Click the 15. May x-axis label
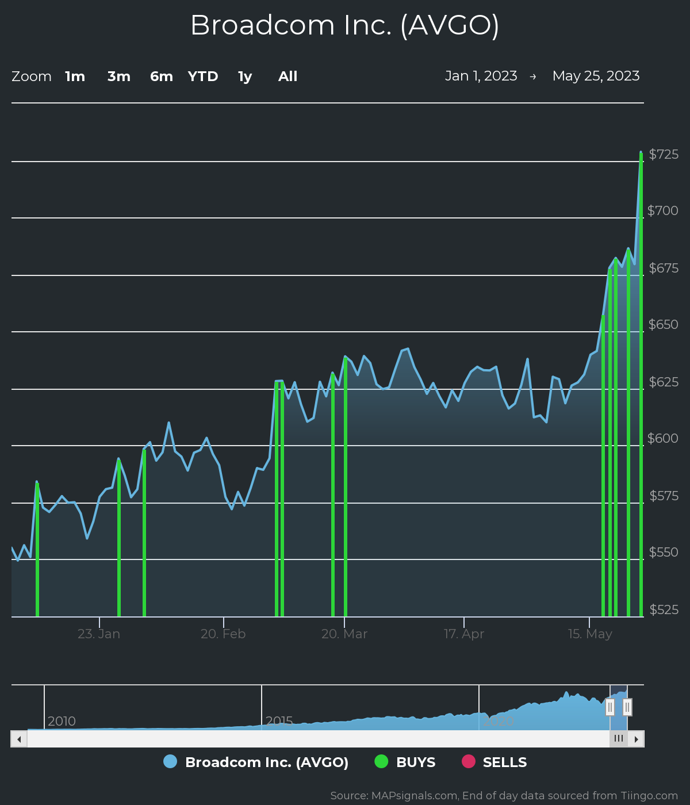This screenshot has width=690, height=805. [x=590, y=634]
